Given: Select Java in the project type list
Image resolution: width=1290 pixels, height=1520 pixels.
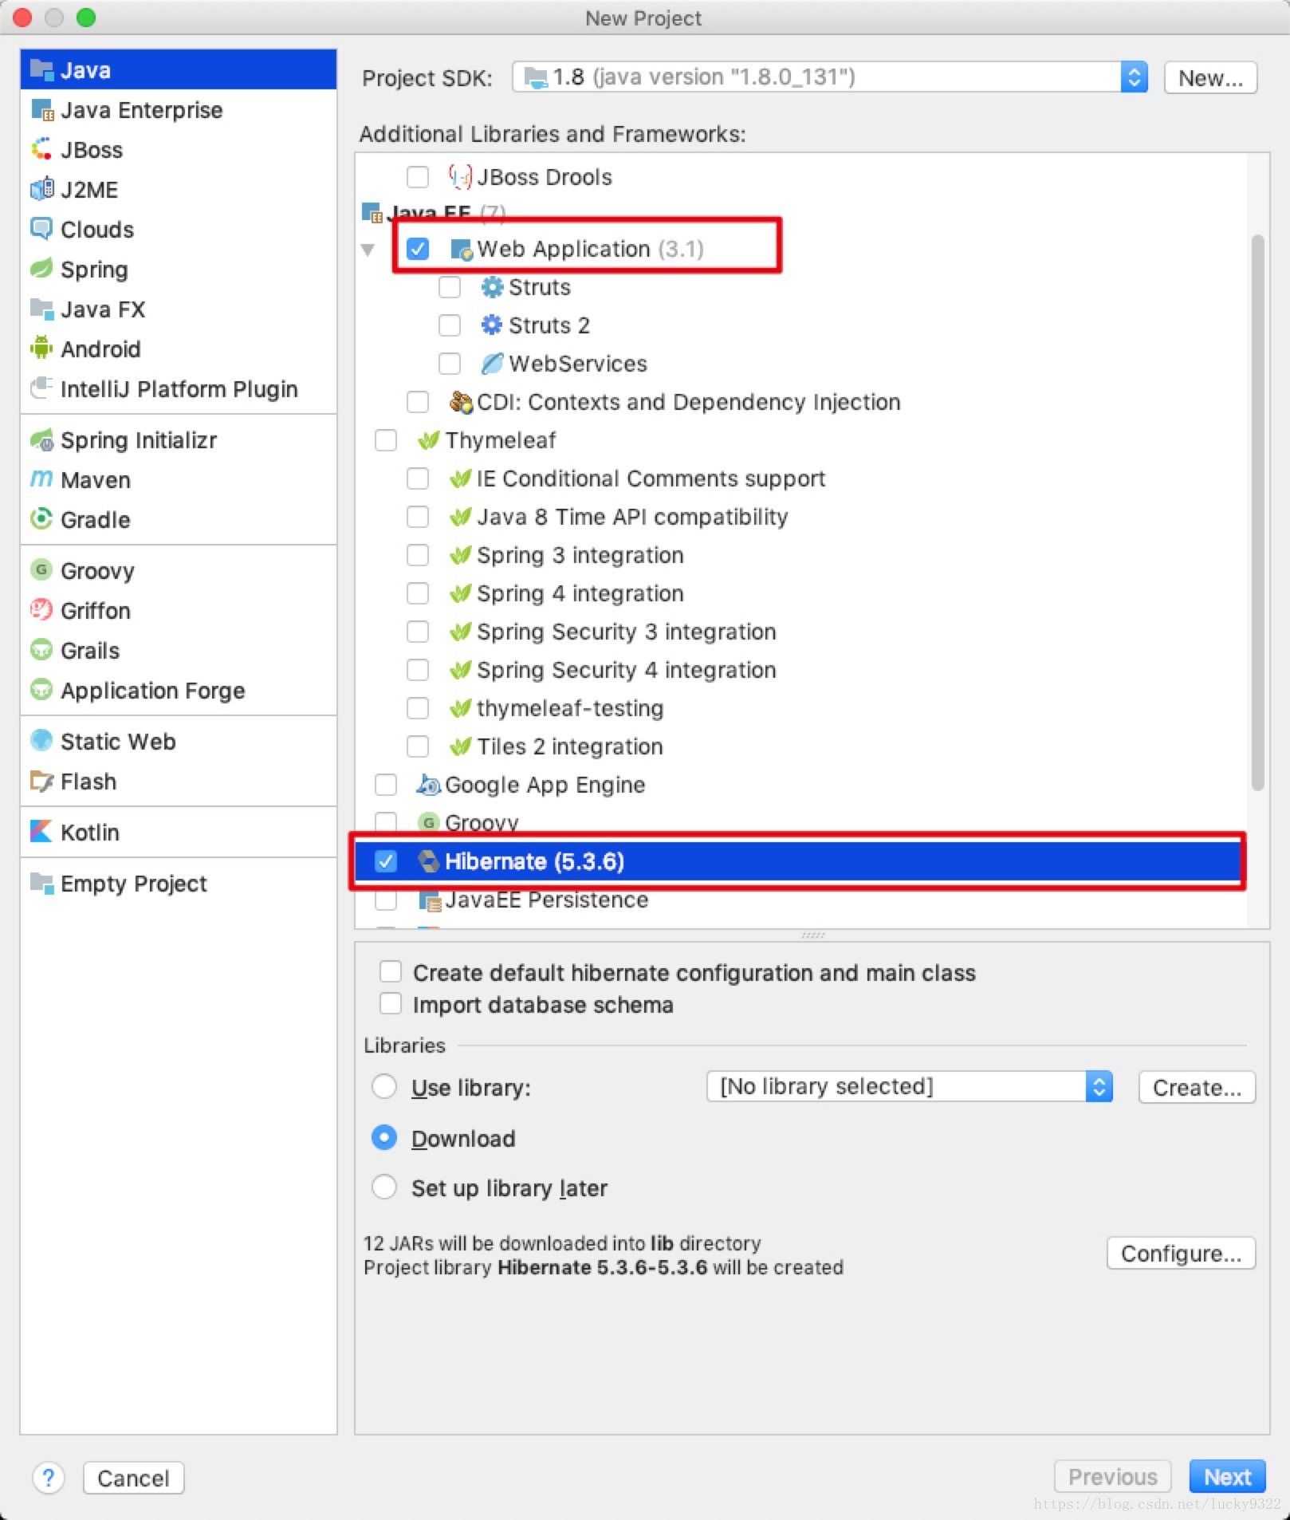Looking at the screenshot, I should [179, 70].
